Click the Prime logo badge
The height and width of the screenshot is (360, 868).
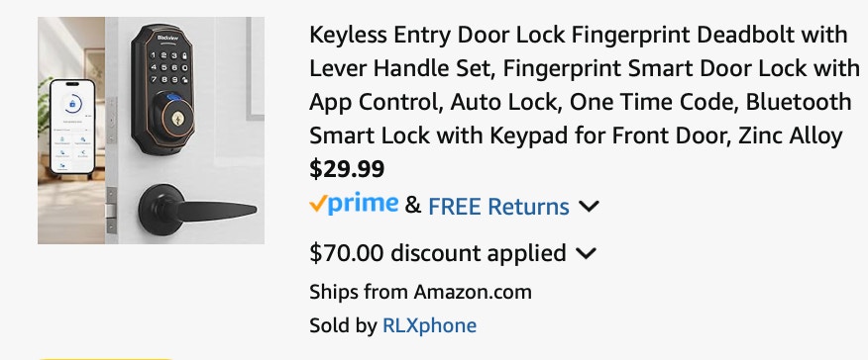[354, 204]
